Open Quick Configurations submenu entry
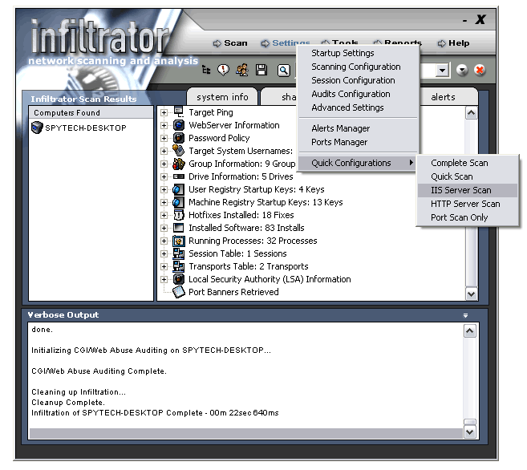 tap(358, 163)
